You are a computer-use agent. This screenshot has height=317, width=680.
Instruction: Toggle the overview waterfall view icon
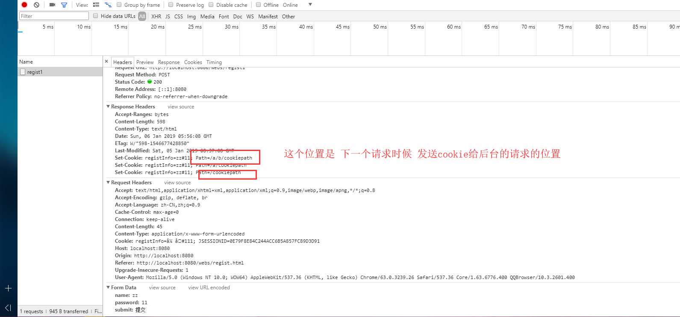coord(108,5)
